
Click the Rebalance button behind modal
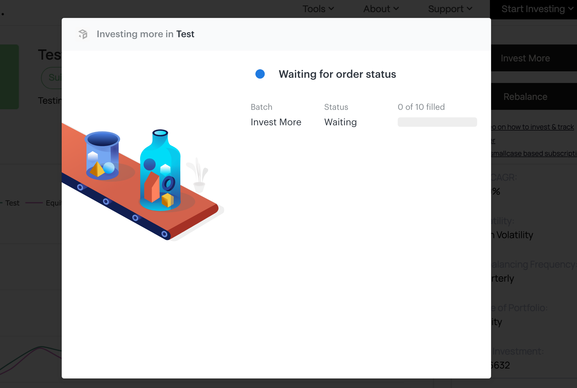tap(534, 96)
